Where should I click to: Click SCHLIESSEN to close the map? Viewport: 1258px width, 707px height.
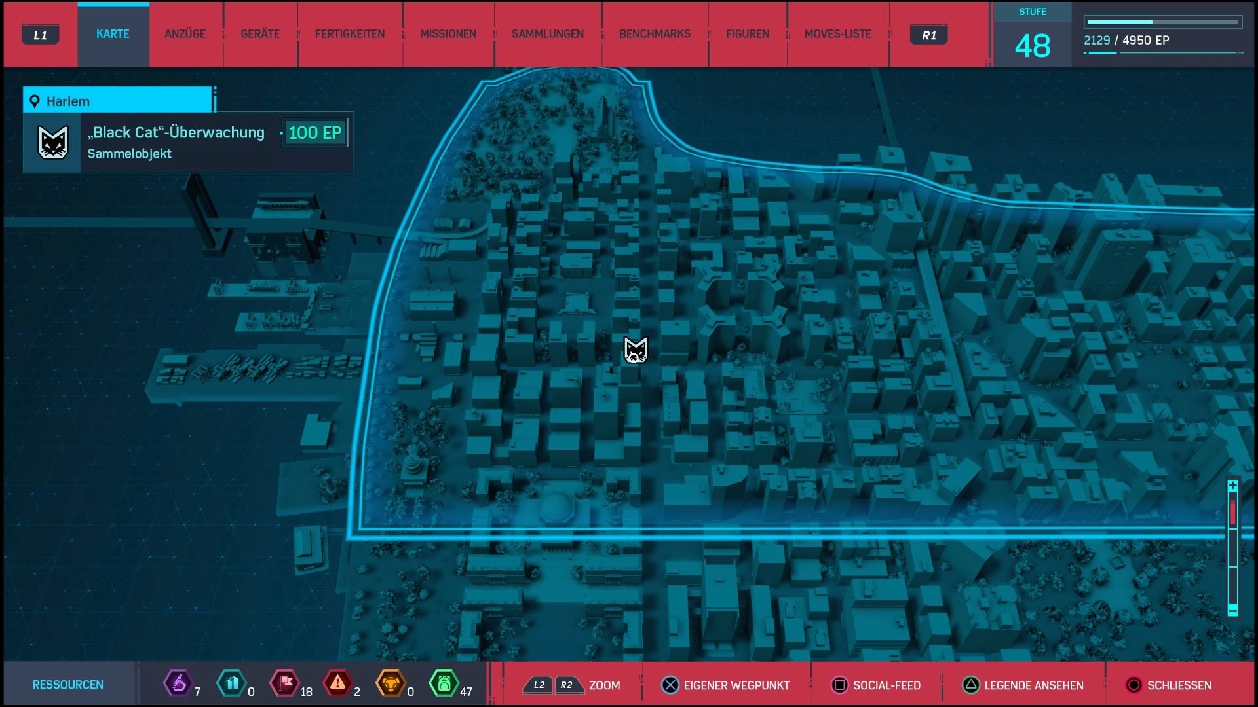click(x=1179, y=685)
